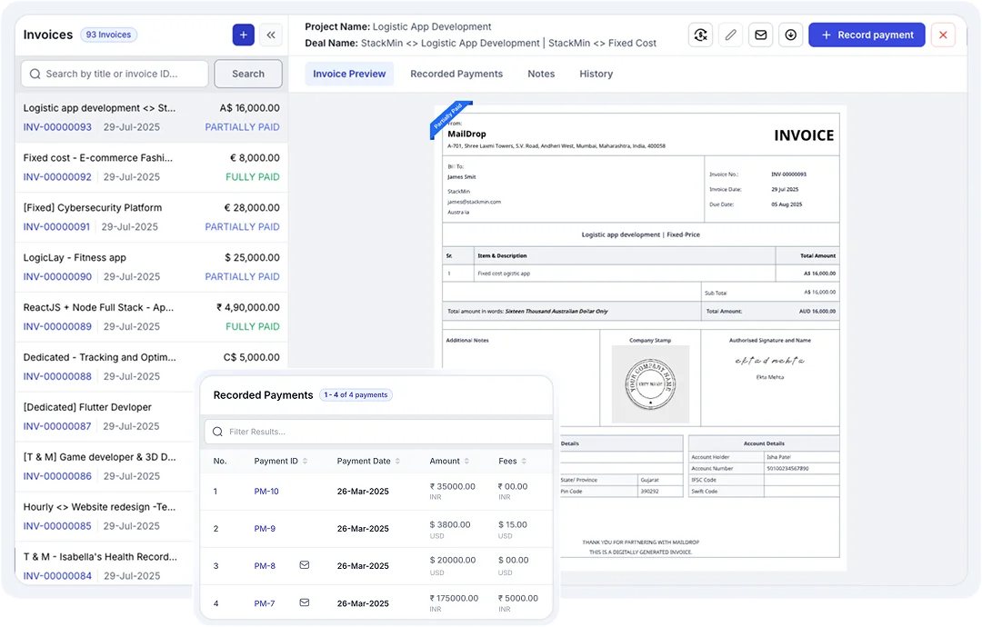
Task: Click the ₹ 175000.00 amount in PM-7 row
Action: click(454, 598)
